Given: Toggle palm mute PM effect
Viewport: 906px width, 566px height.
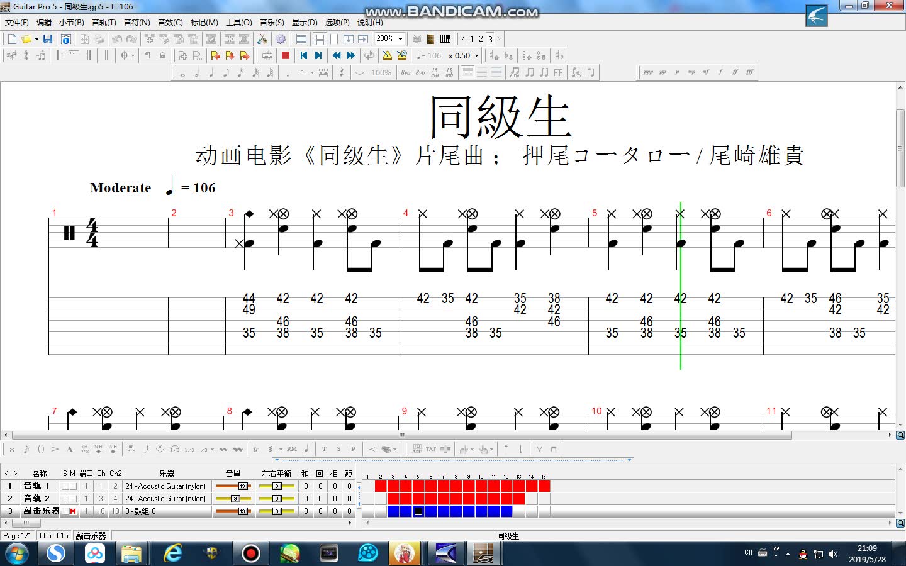Looking at the screenshot, I should tap(291, 449).
